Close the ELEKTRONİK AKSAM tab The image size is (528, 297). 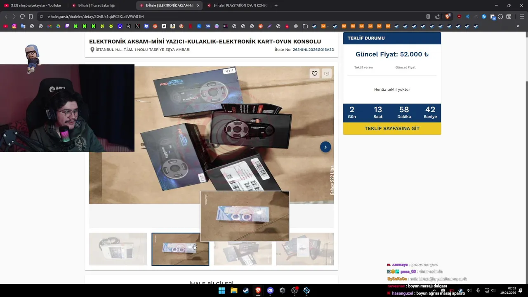coord(198,5)
